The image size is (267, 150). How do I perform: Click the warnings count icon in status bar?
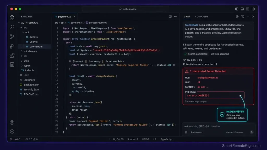click(x=34, y=139)
